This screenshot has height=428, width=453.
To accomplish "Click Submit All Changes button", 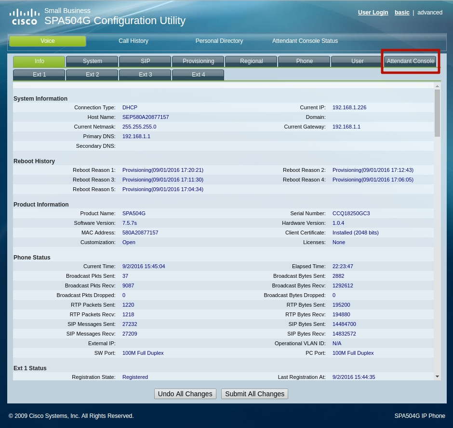I will (x=254, y=394).
